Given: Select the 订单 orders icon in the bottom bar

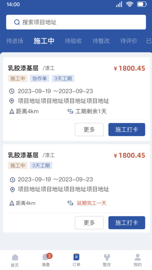Looking at the screenshot, I should pos(76,257).
